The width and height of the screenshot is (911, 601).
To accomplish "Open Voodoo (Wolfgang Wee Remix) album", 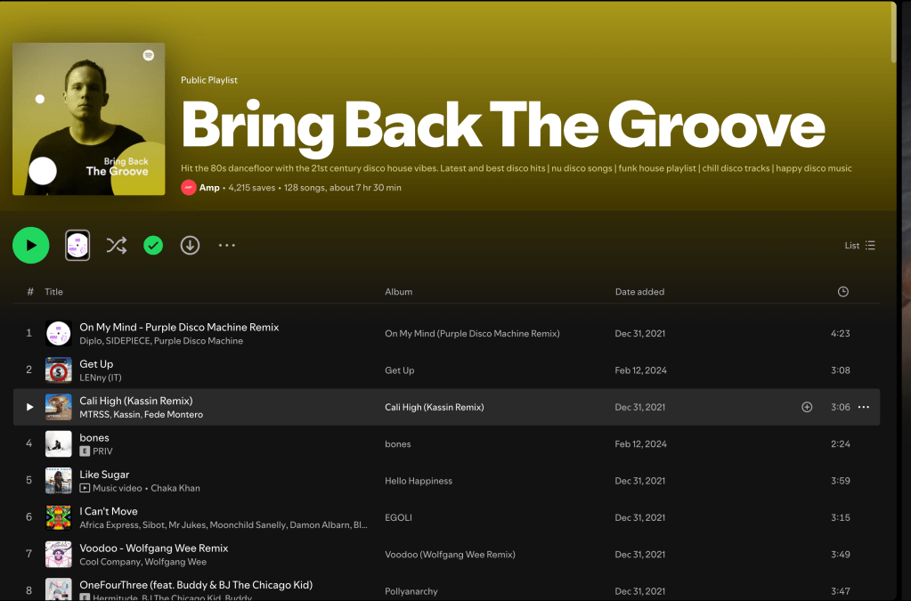I will (450, 555).
